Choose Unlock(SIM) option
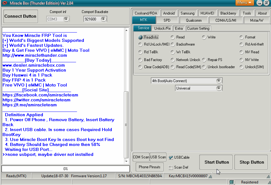 (242, 67)
